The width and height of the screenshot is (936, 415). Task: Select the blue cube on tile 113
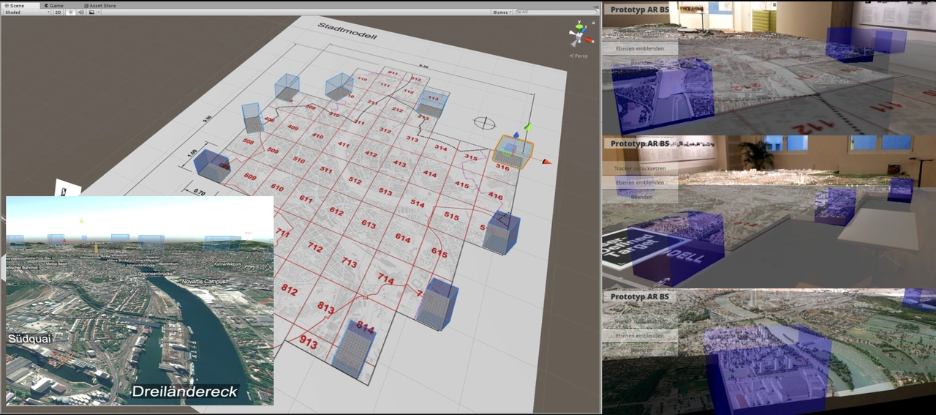click(x=431, y=104)
